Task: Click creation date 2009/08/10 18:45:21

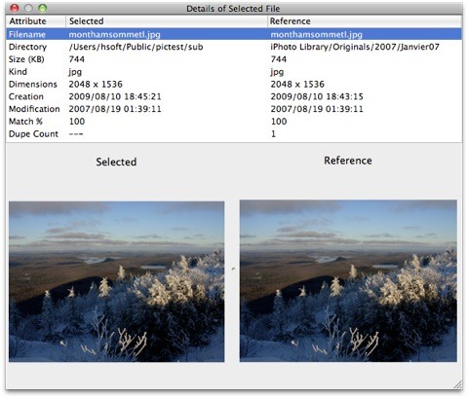Action: click(x=115, y=96)
